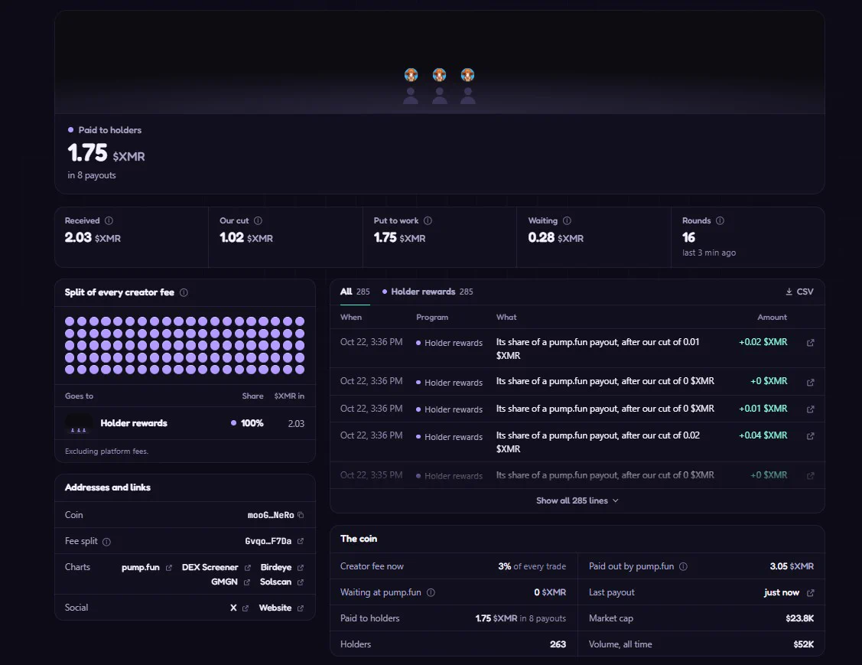Open the pump.fun chart link
This screenshot has height=665, width=862.
point(147,568)
